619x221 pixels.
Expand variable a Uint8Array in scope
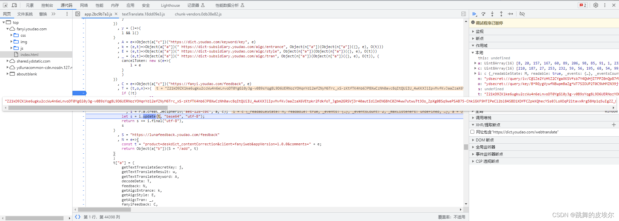(475, 63)
